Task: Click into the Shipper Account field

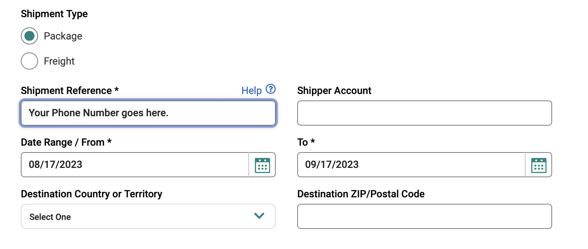Action: click(424, 113)
